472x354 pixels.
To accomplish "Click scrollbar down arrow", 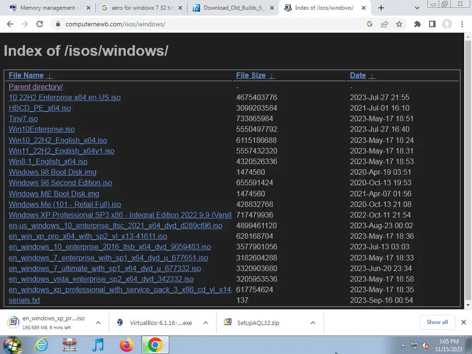I will coord(468,305).
